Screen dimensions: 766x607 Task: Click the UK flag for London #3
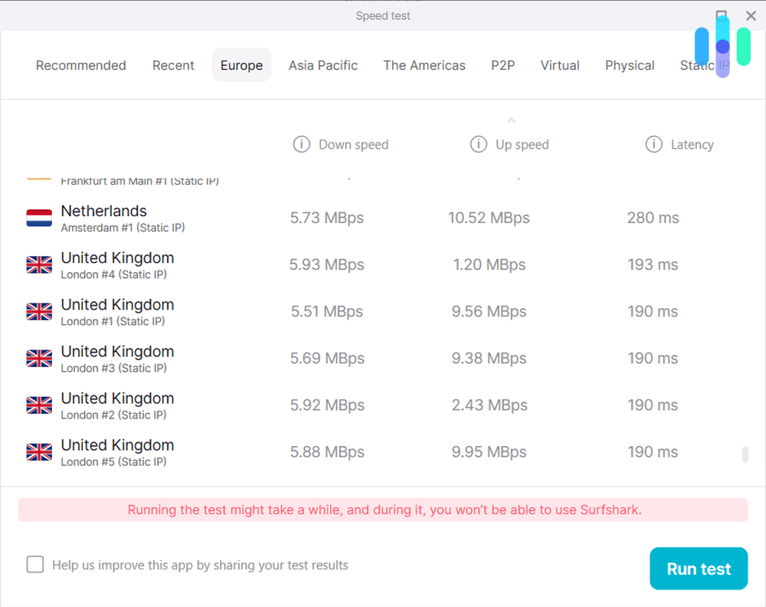coord(39,358)
